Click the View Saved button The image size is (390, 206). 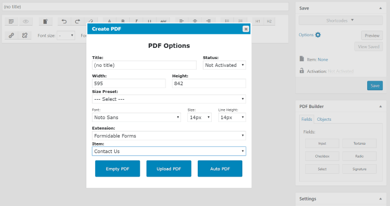(369, 47)
